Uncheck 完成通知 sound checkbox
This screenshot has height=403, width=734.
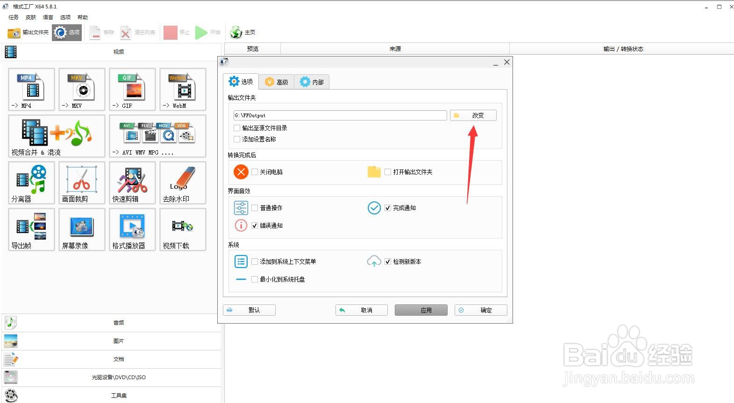(388, 208)
